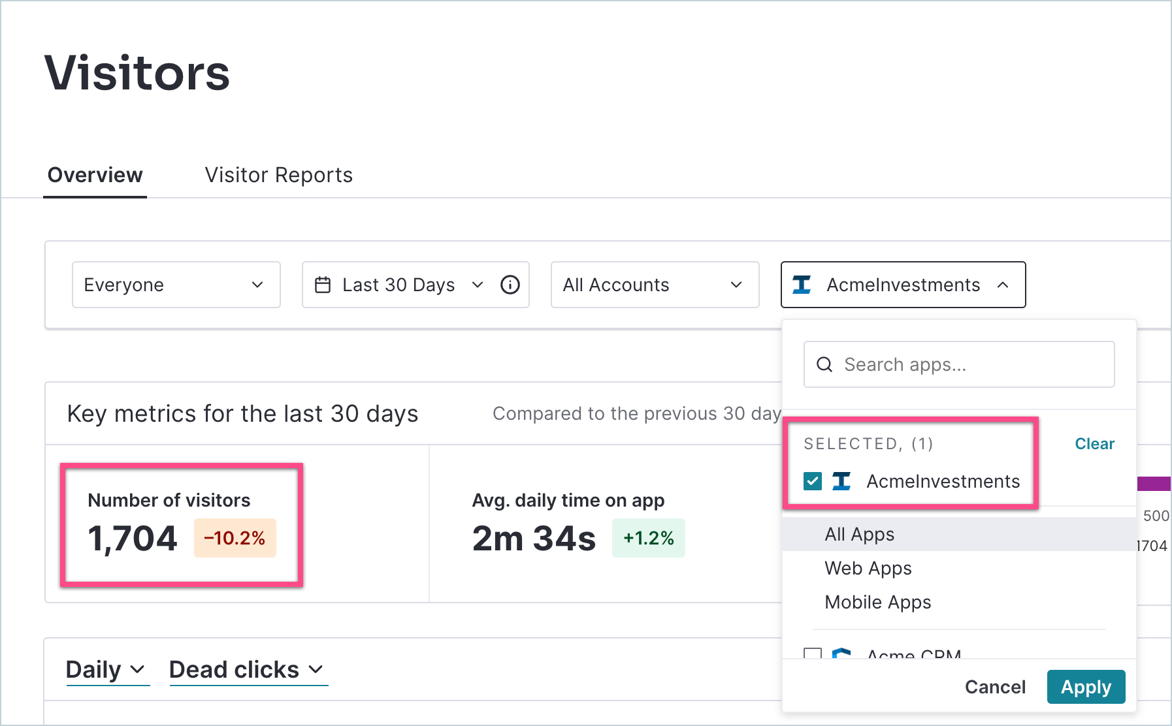The height and width of the screenshot is (726, 1172).
Task: Click the SELECTED, (1) header text
Action: click(x=869, y=444)
